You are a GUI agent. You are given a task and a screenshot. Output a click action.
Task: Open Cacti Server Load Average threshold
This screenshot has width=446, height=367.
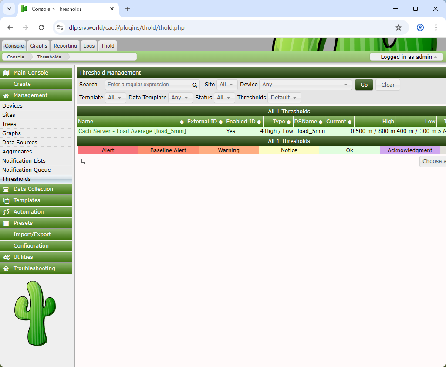point(132,131)
